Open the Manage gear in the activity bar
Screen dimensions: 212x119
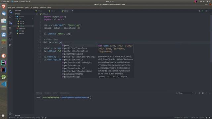pyautogui.click(x=10, y=114)
